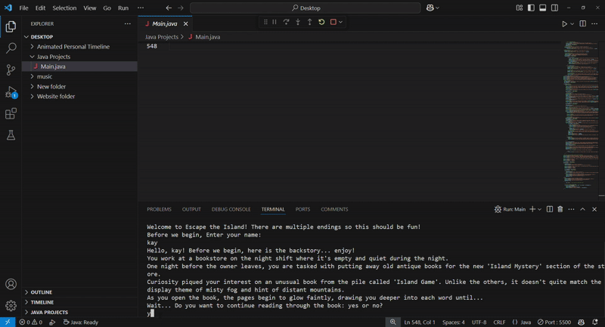Open the run button dropdown arrow
Viewport: 605px width, 327px height.
click(x=572, y=24)
